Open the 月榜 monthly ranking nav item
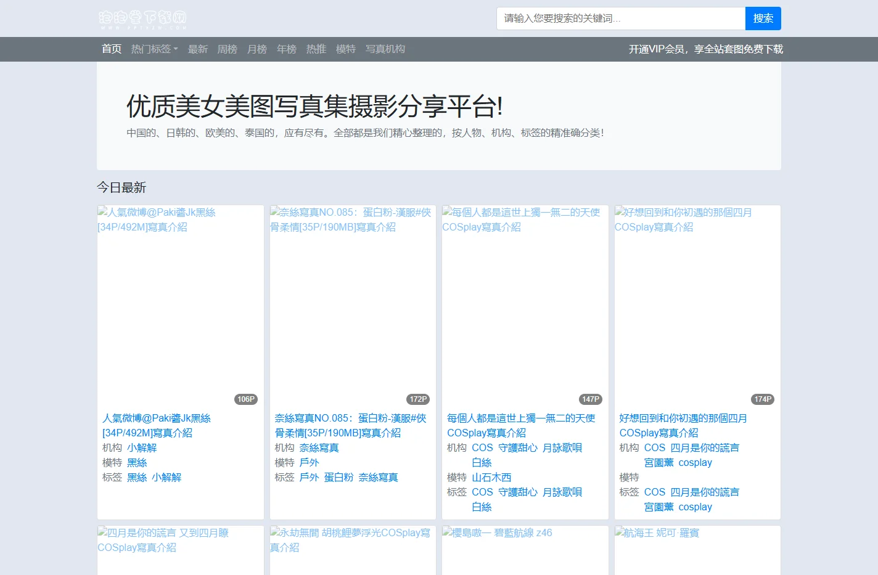 [257, 49]
